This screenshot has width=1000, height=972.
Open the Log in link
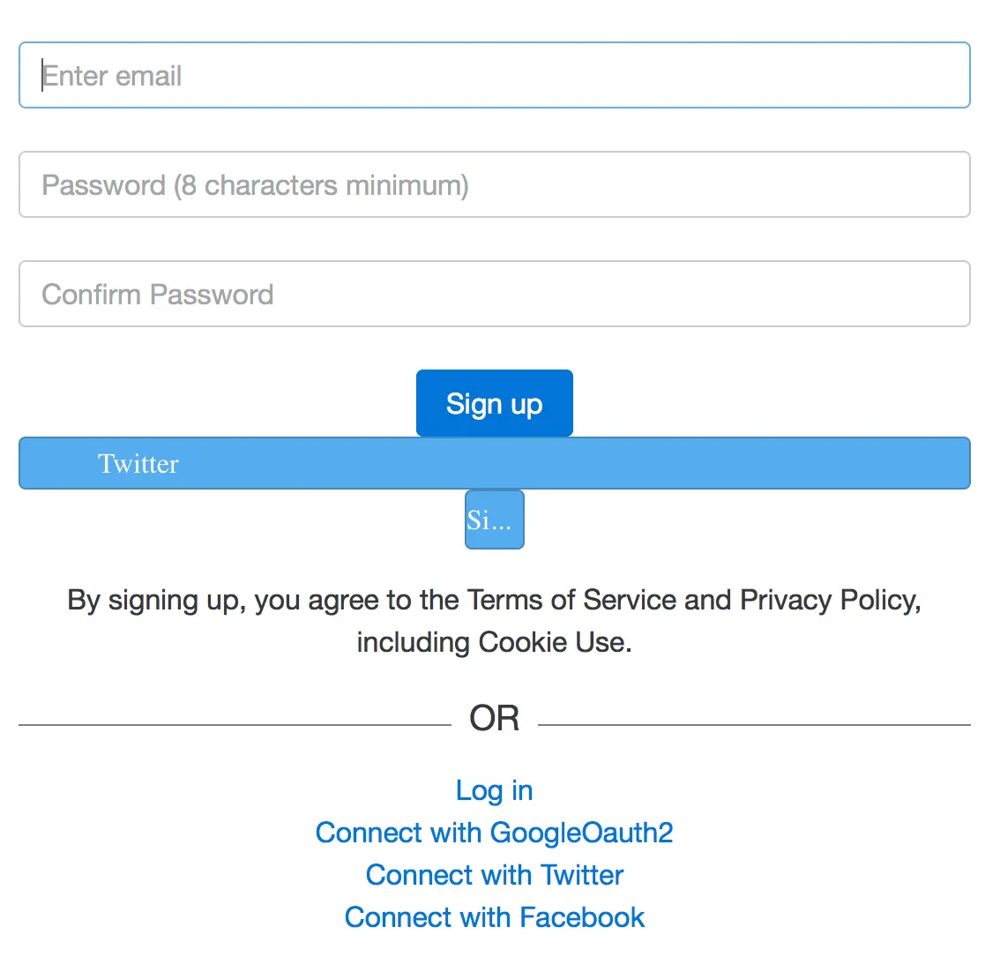point(494,790)
